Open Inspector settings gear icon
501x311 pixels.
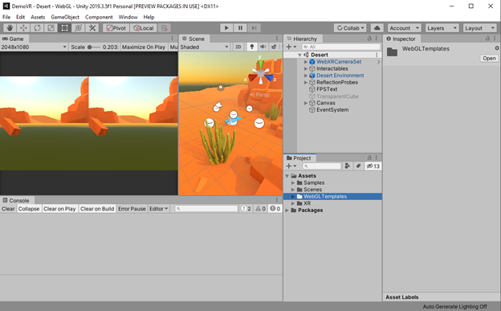coord(497,48)
